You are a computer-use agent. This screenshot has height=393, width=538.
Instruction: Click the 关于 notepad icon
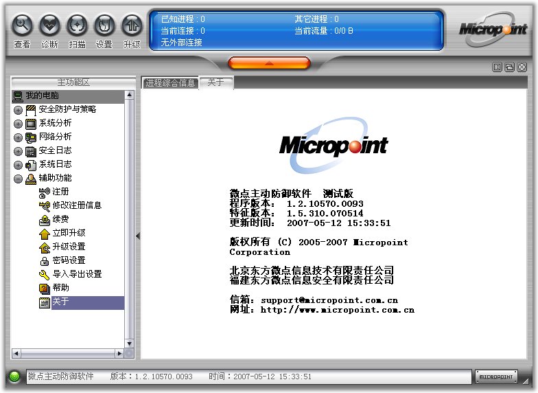(45, 302)
